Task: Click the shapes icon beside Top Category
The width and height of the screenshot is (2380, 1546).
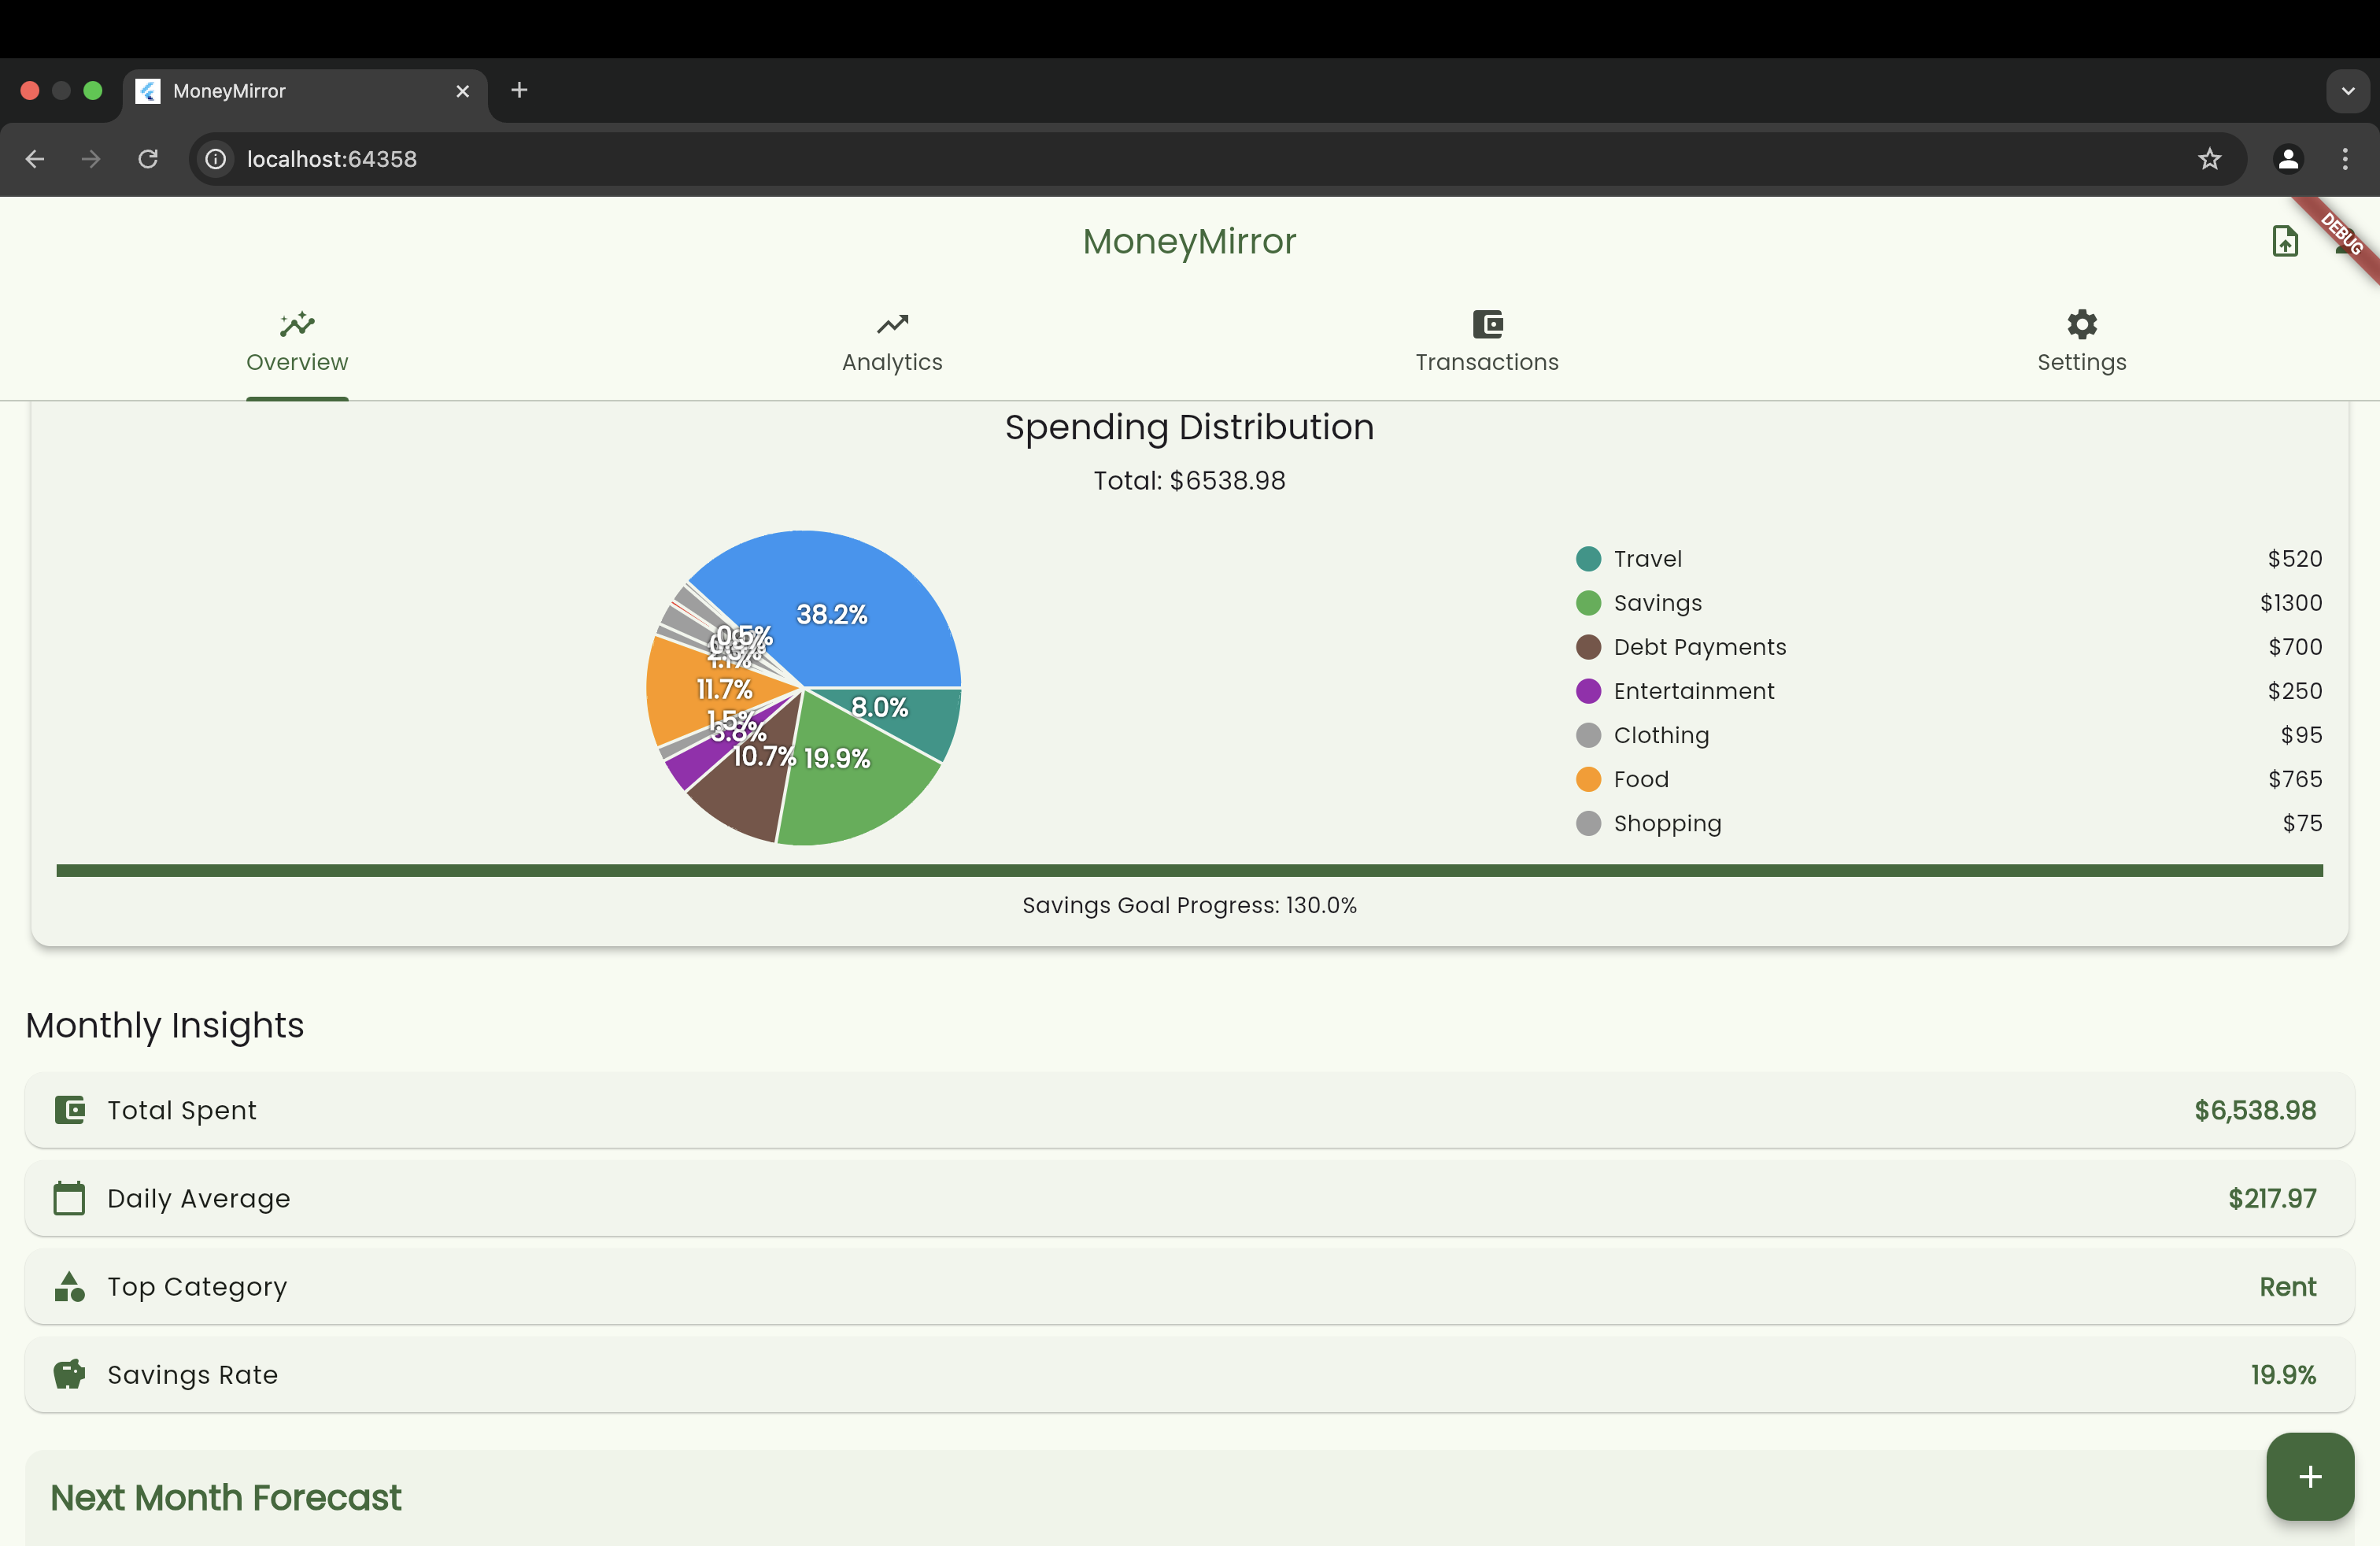Action: coord(69,1286)
